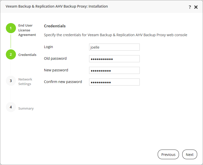Screen dimensions: 203x165
Task: Close the installation wizard dialog
Action: click(196, 7)
